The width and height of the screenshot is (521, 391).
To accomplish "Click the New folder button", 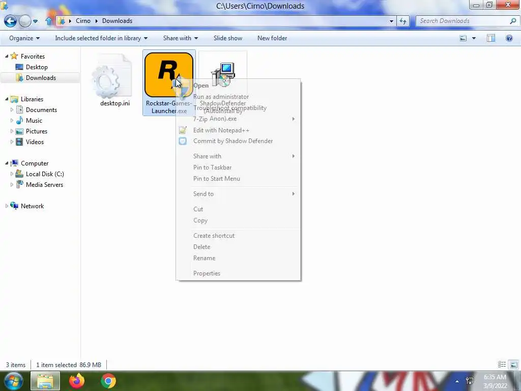I will (x=272, y=38).
